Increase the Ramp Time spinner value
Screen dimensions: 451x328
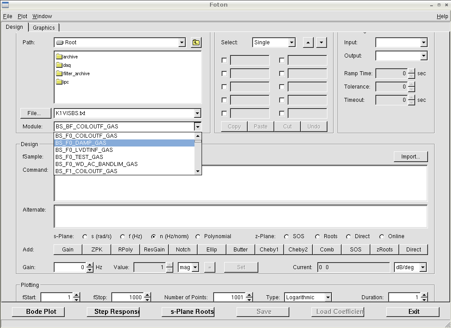point(412,71)
